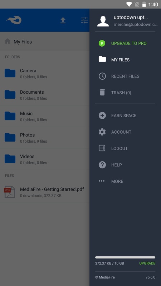Tap the '372.37 KB / 10 GB' label
The image size is (161, 286).
pyautogui.click(x=109, y=263)
